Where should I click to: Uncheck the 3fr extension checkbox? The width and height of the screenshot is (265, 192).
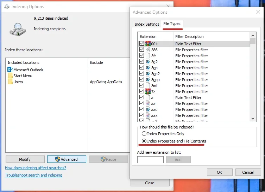[x=141, y=55]
